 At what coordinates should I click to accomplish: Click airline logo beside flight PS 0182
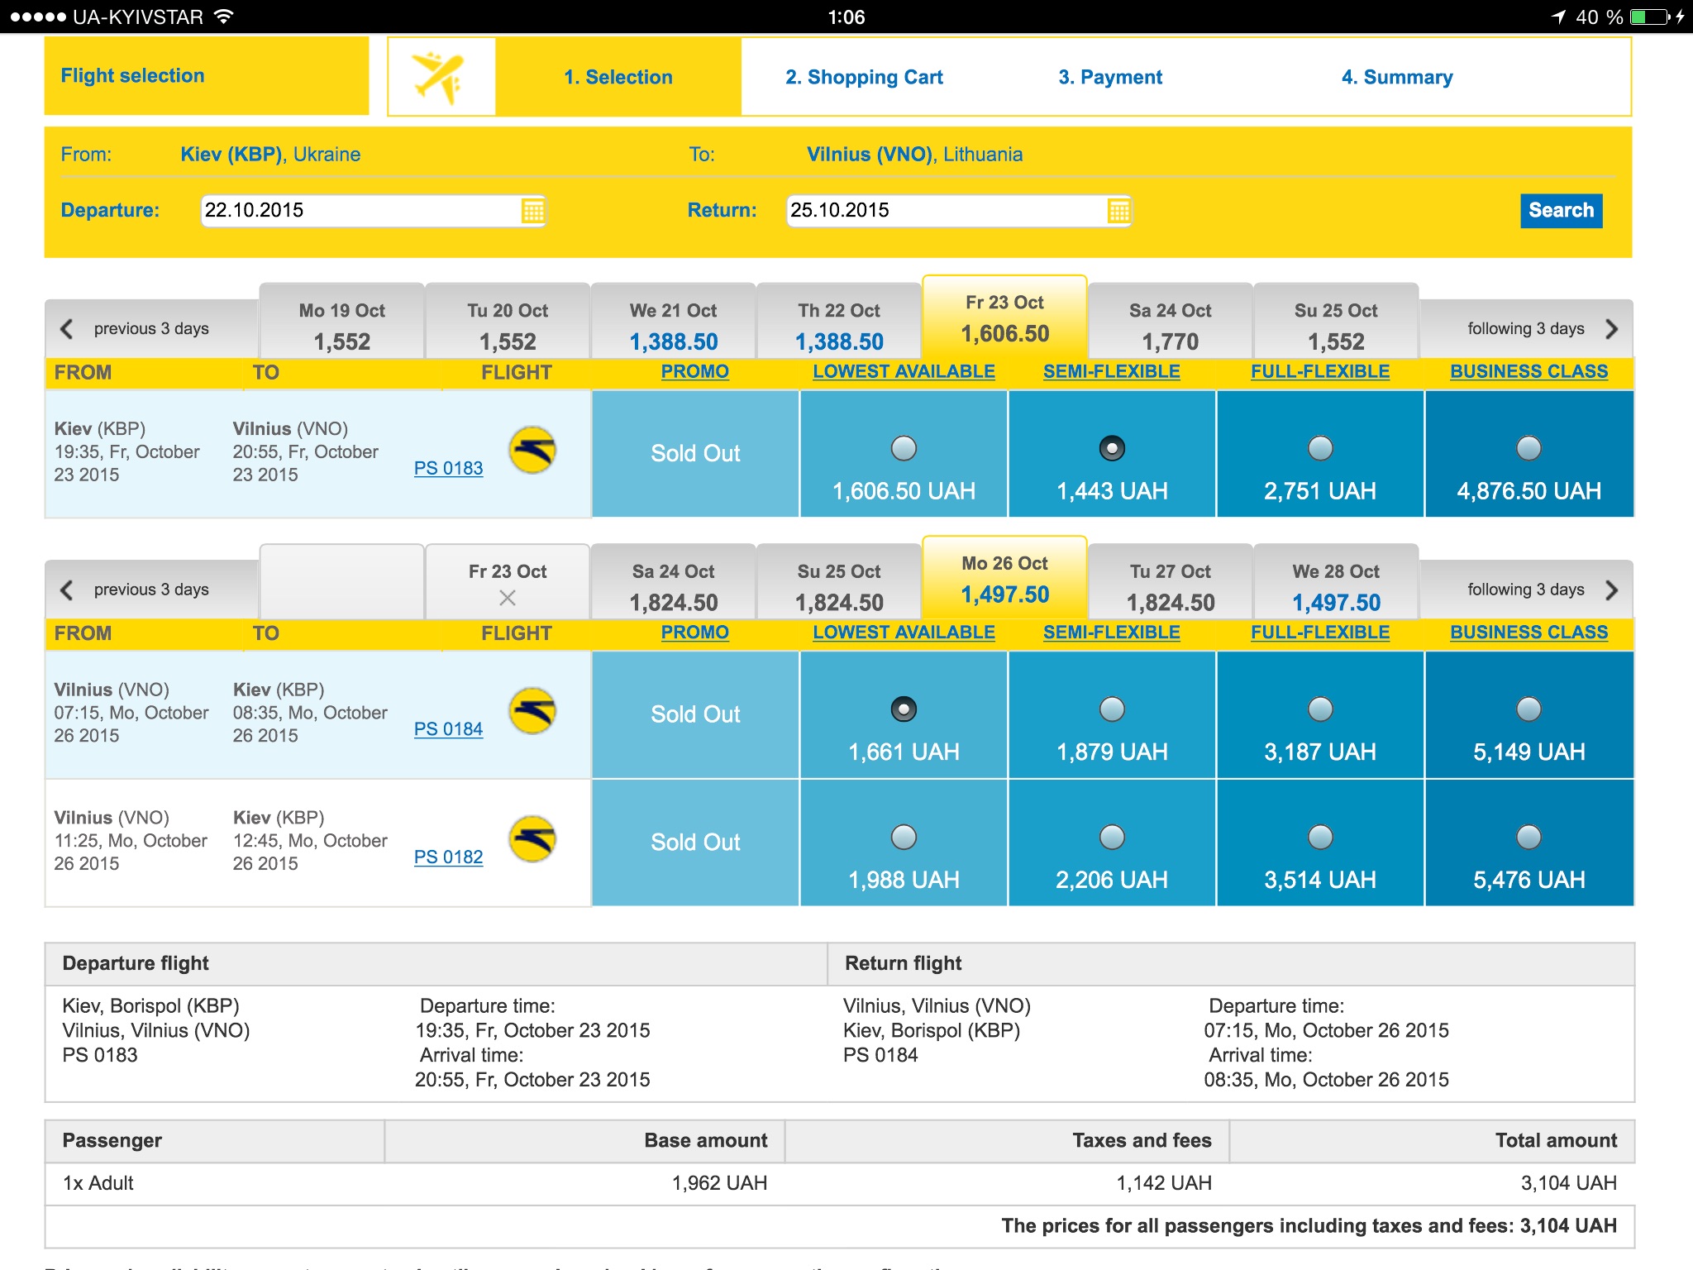[x=532, y=839]
